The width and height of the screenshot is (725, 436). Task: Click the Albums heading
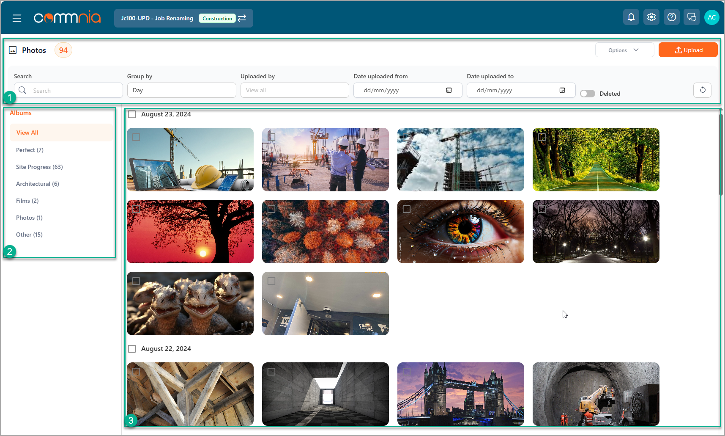pyautogui.click(x=21, y=113)
